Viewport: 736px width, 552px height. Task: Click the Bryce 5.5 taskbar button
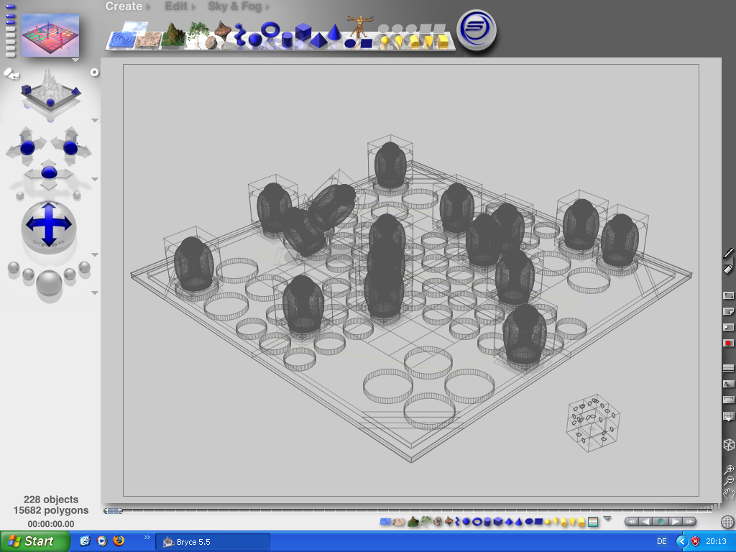click(x=213, y=542)
